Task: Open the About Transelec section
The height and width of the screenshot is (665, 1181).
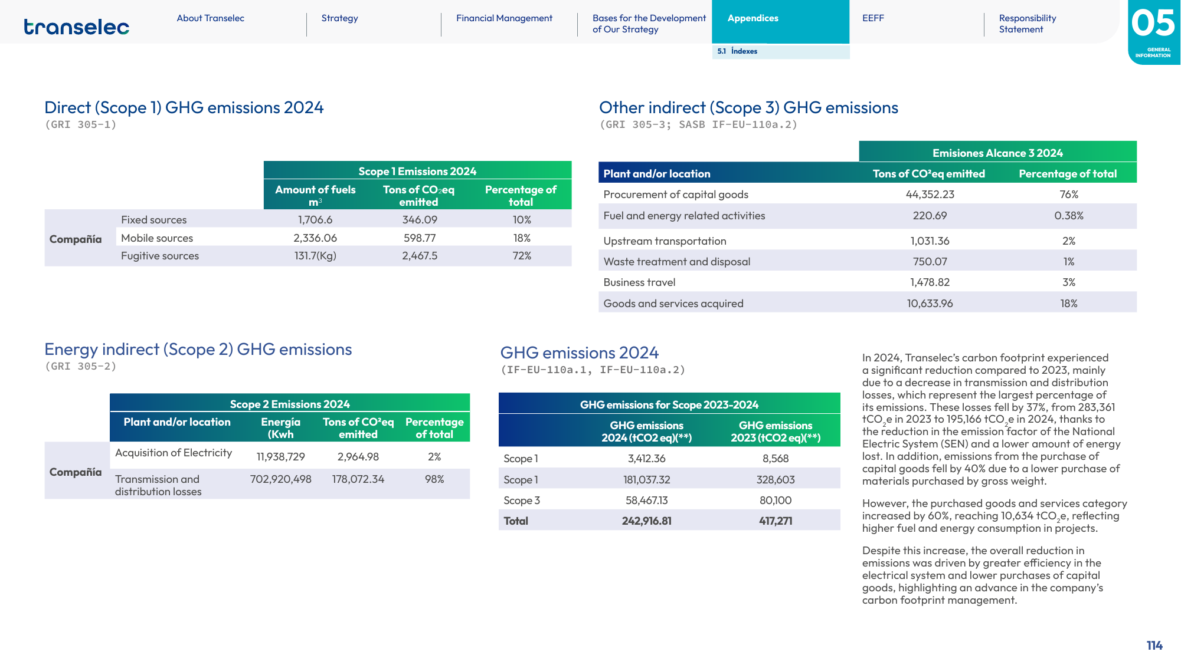Action: coord(210,18)
